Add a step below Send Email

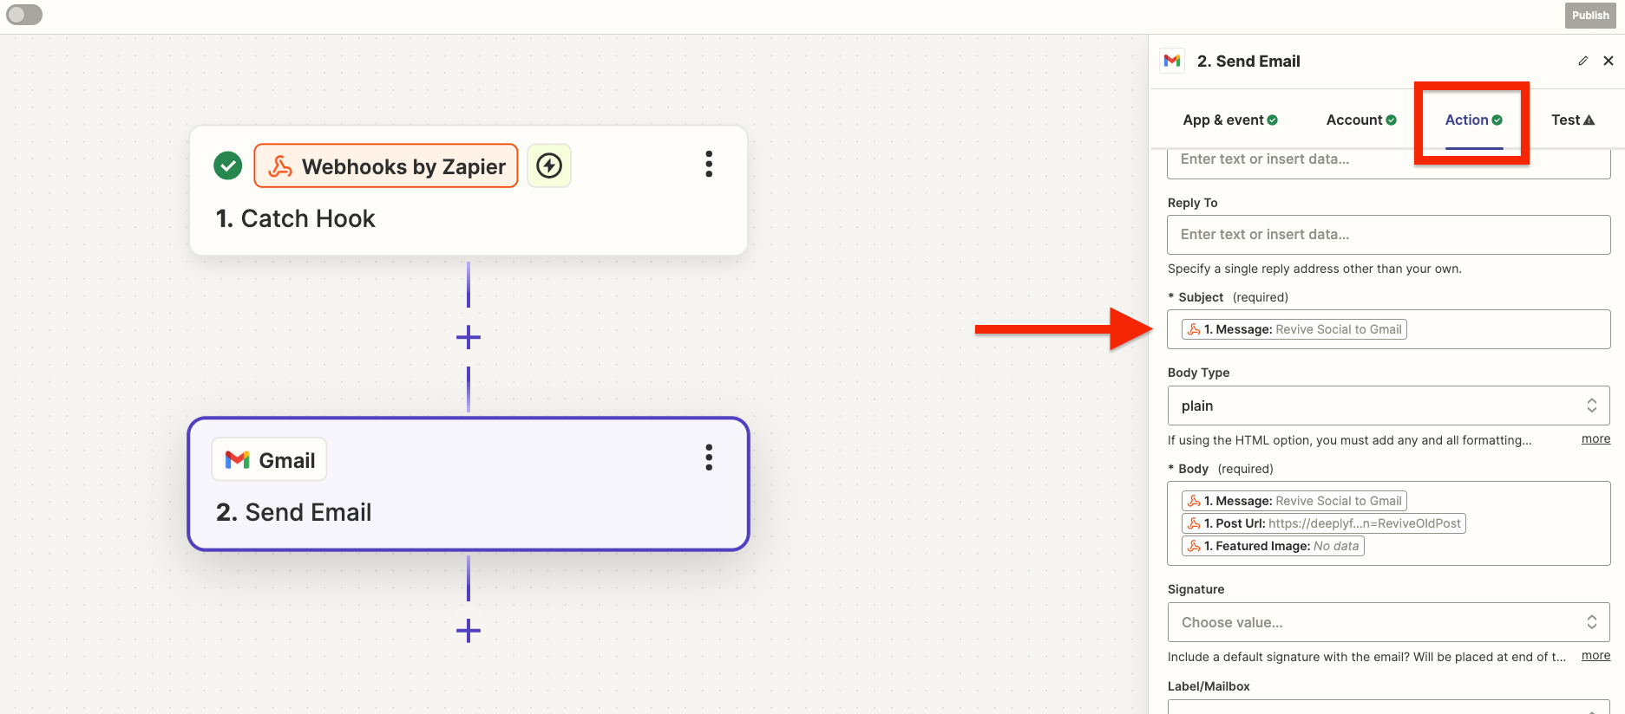(468, 630)
